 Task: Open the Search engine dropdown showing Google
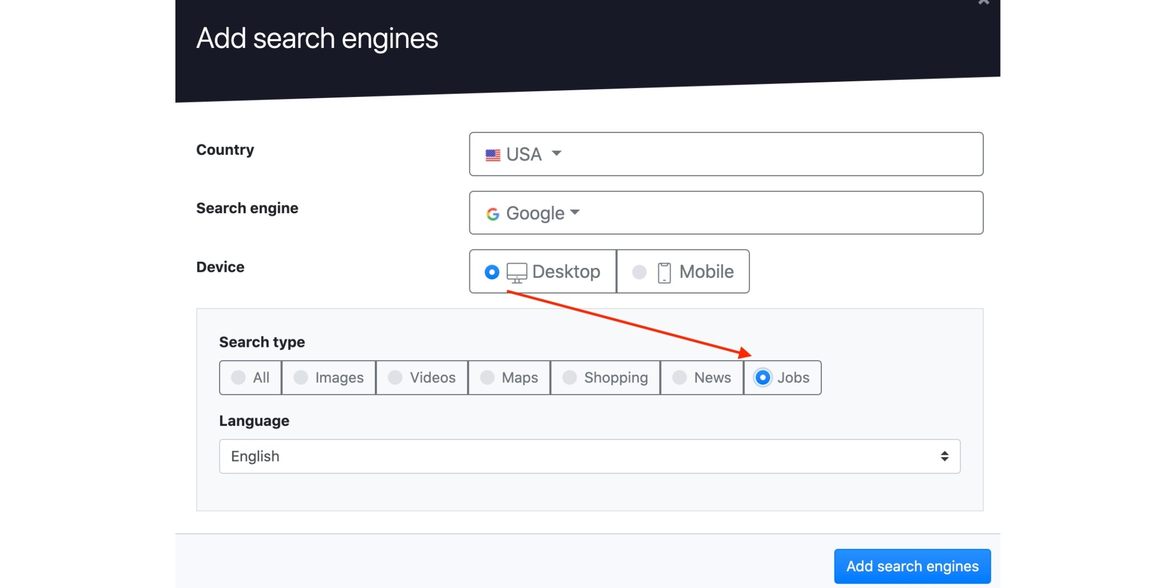[x=726, y=213]
